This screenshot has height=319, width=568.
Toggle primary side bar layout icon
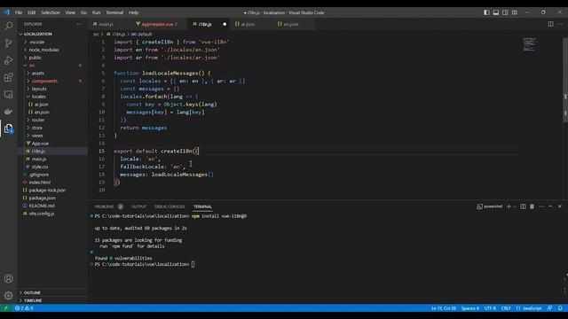point(486,12)
